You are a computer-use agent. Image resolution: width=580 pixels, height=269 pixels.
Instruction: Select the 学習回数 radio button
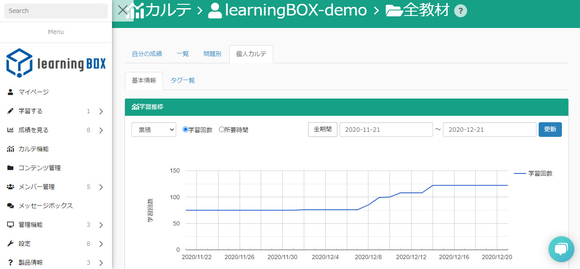[186, 130]
